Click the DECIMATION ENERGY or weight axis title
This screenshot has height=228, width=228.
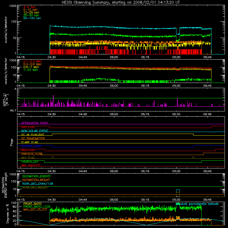[4, 185]
